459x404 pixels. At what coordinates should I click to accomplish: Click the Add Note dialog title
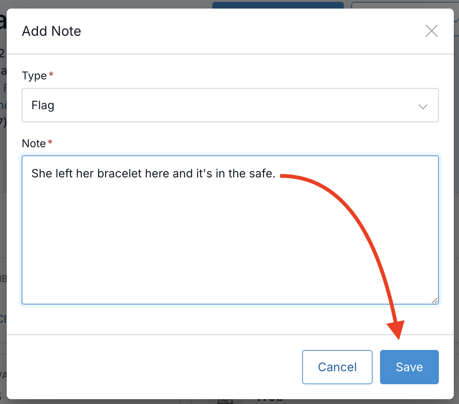(51, 31)
